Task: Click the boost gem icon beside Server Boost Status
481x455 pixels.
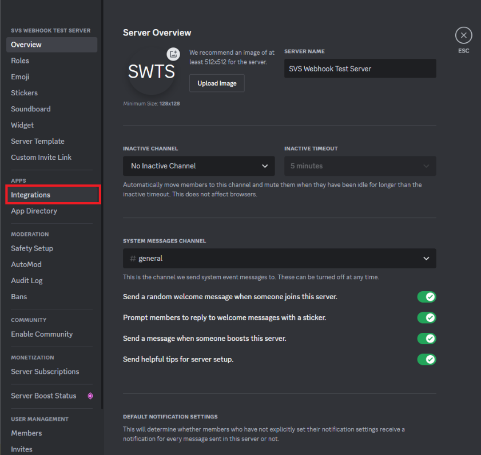Action: [90, 396]
